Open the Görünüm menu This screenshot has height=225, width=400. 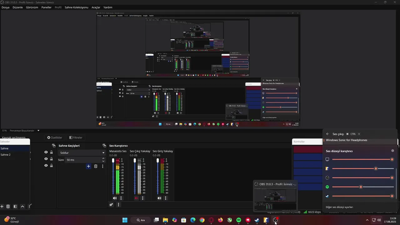tap(32, 7)
